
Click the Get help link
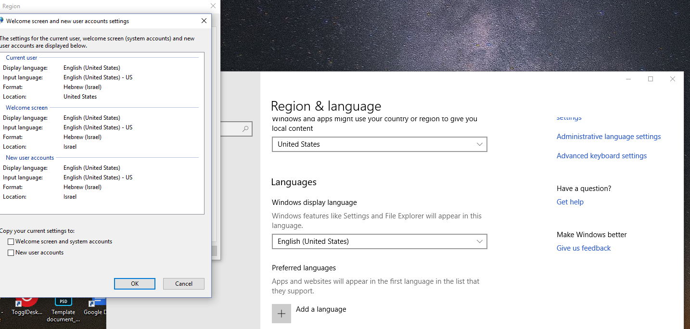tap(570, 202)
